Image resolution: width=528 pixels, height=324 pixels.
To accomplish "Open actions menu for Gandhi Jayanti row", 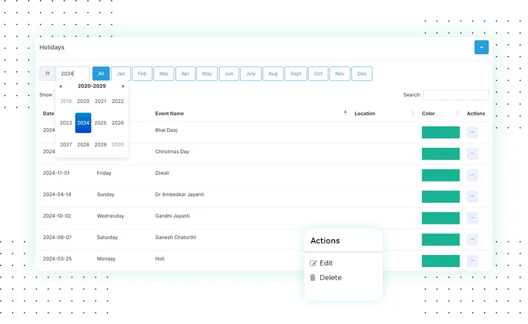I will point(472,218).
